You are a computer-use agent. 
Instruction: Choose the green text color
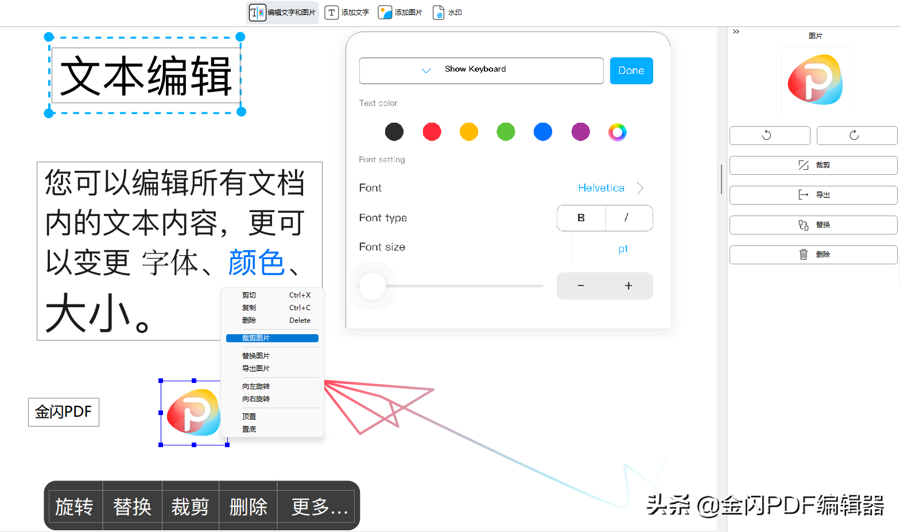coord(506,132)
